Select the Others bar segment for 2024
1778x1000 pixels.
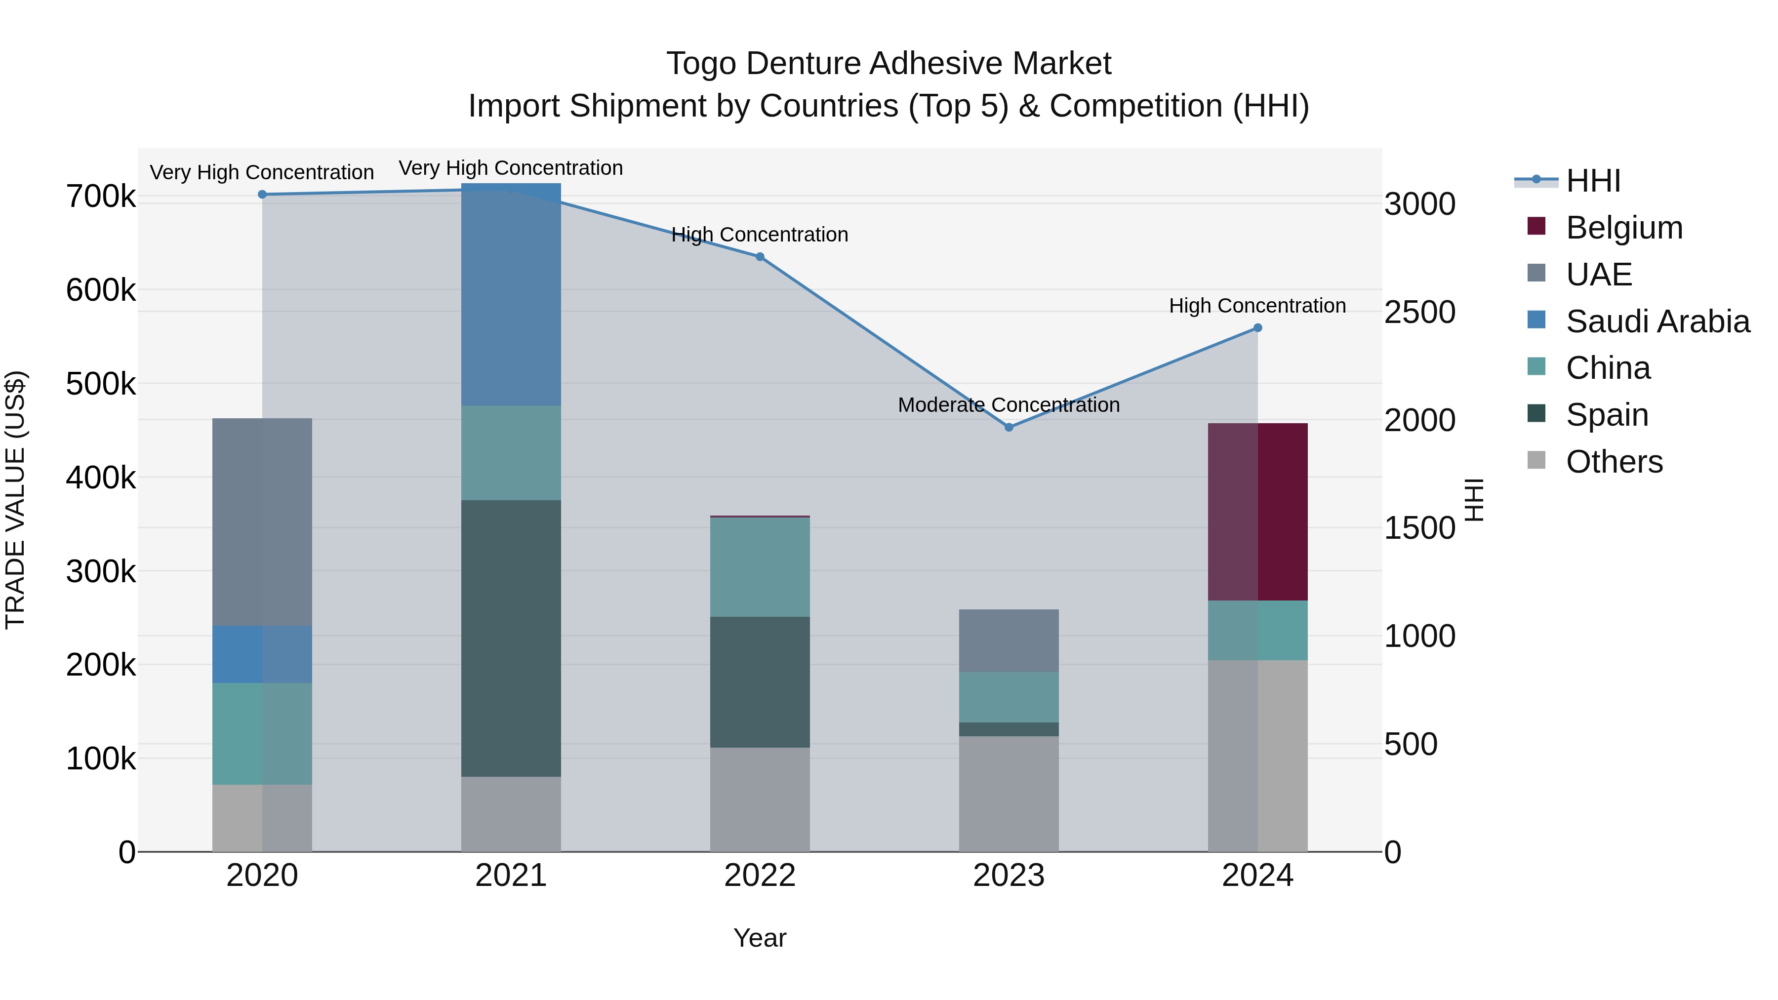coord(1257,756)
